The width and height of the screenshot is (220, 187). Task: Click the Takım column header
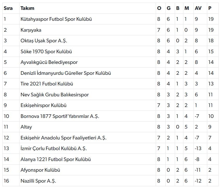(27, 8)
